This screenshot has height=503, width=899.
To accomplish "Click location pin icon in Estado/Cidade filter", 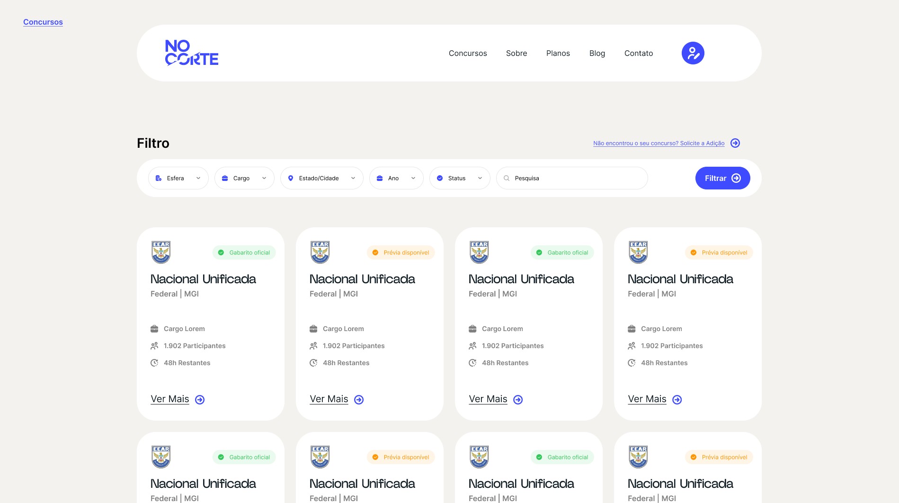I will click(x=291, y=178).
